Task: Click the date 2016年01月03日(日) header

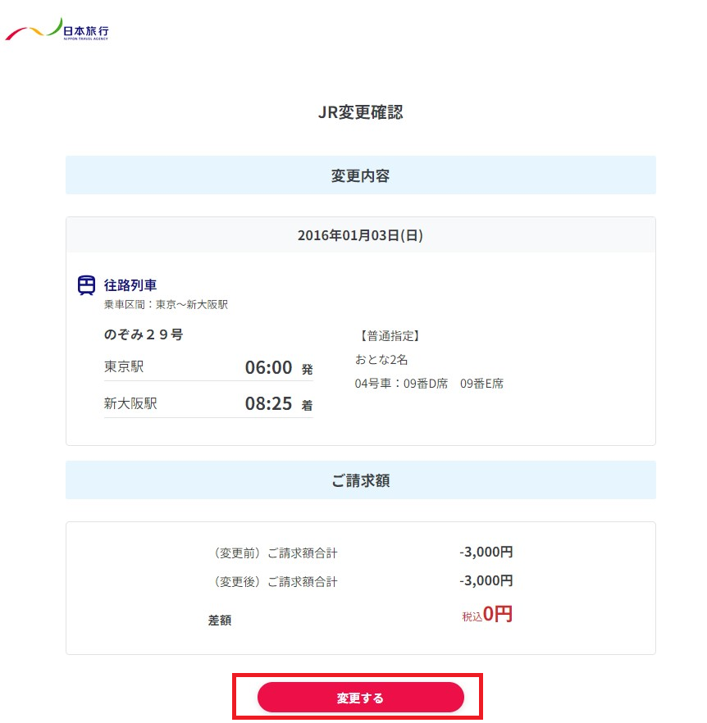Action: (360, 235)
